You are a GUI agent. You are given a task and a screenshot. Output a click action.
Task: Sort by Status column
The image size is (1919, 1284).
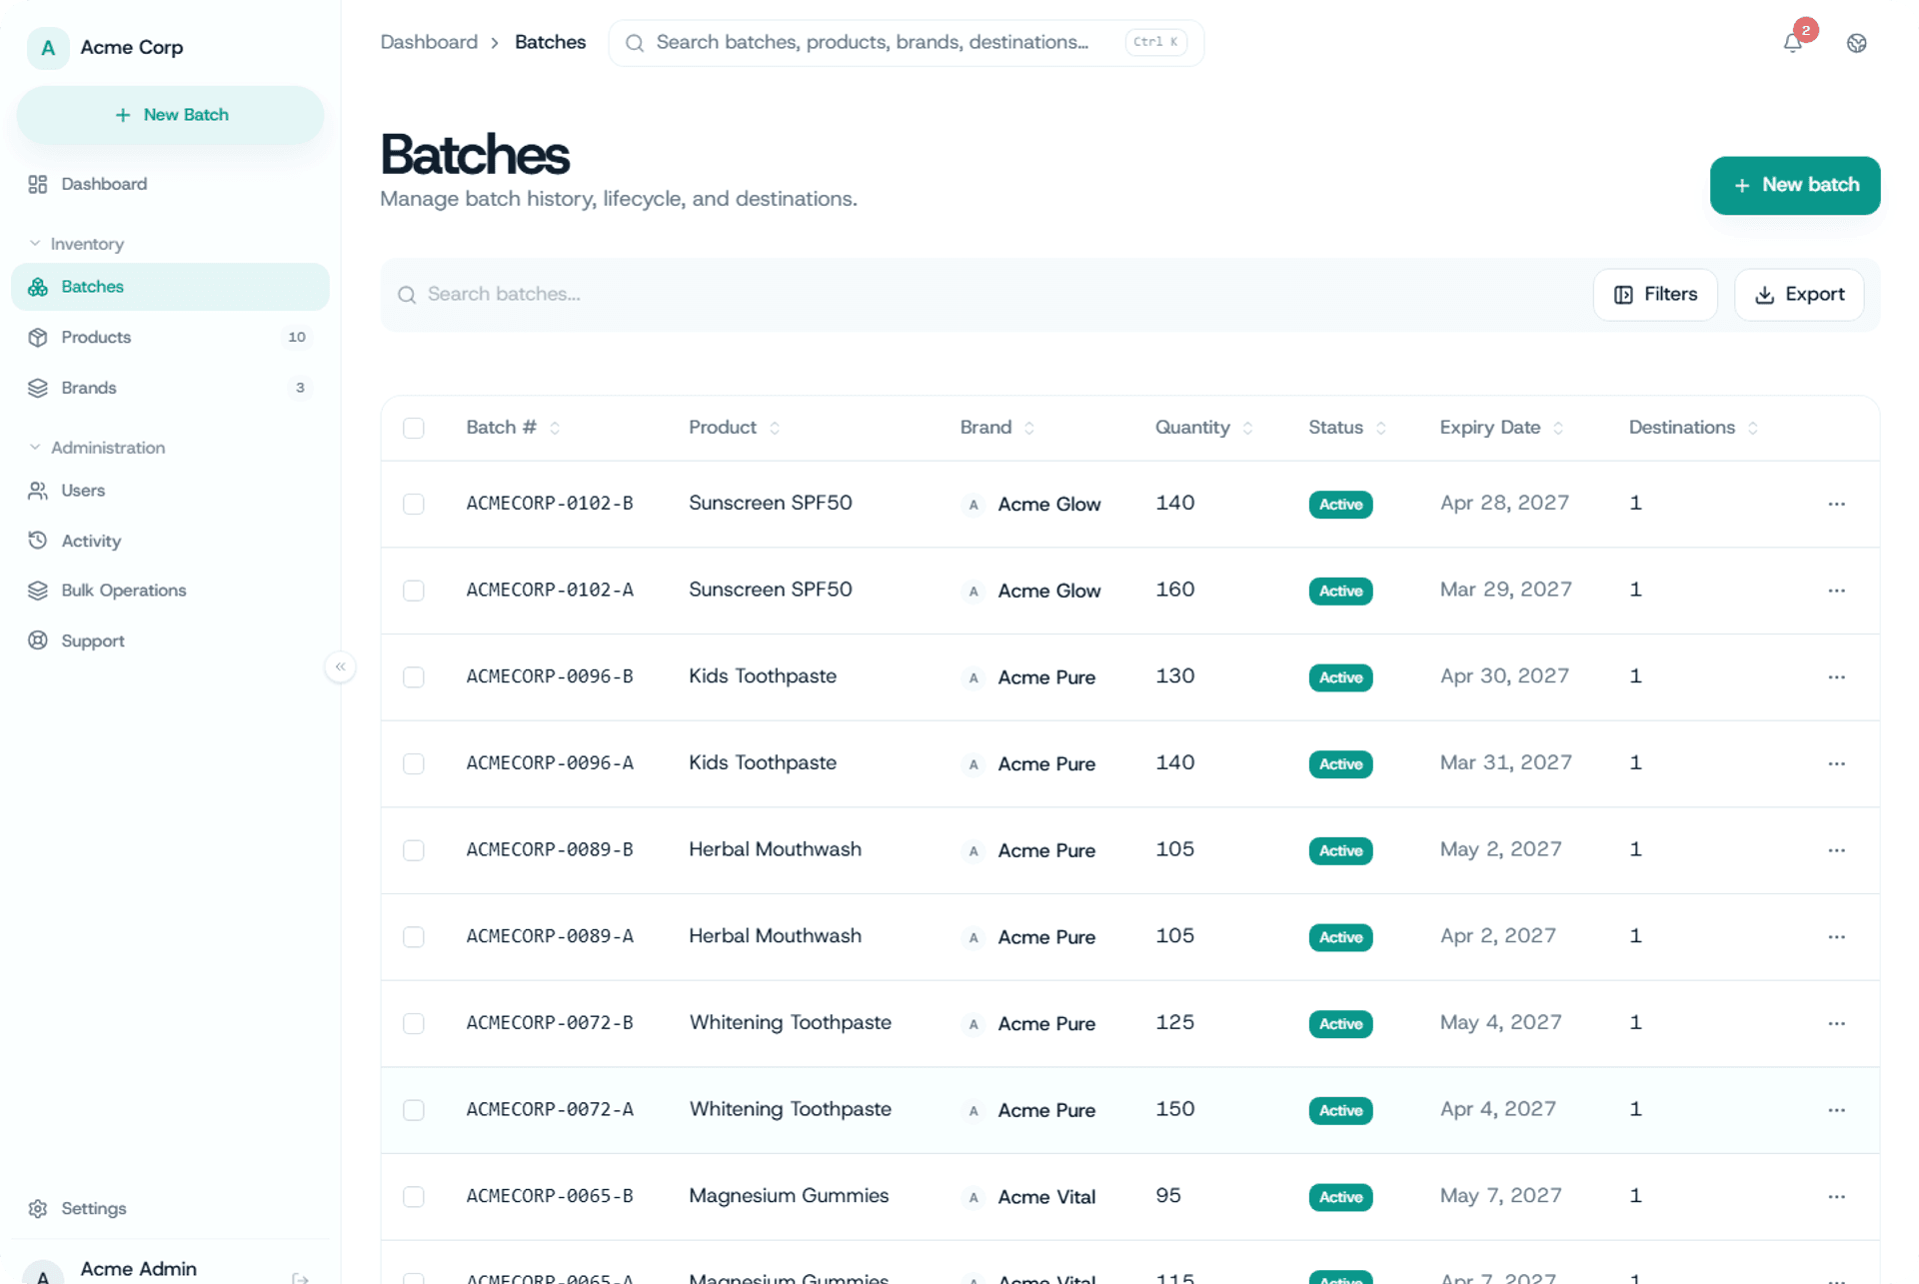coord(1347,428)
